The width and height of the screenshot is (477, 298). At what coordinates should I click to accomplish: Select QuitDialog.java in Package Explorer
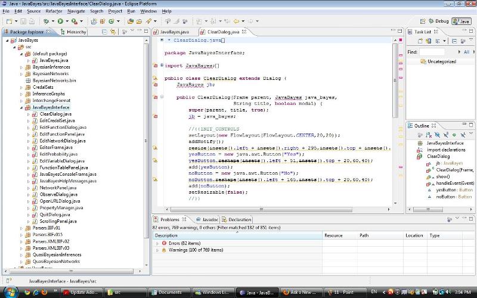(x=55, y=215)
